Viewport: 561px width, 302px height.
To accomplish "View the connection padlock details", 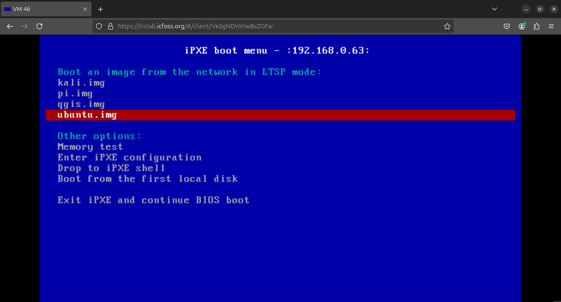I will (110, 26).
